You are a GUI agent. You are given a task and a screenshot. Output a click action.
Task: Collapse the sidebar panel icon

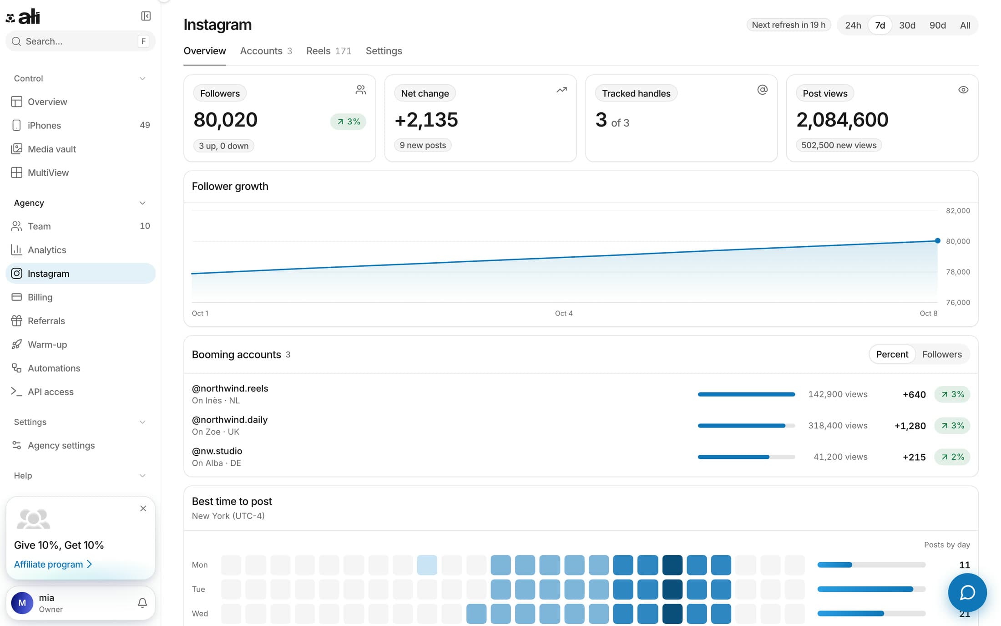coord(146,16)
